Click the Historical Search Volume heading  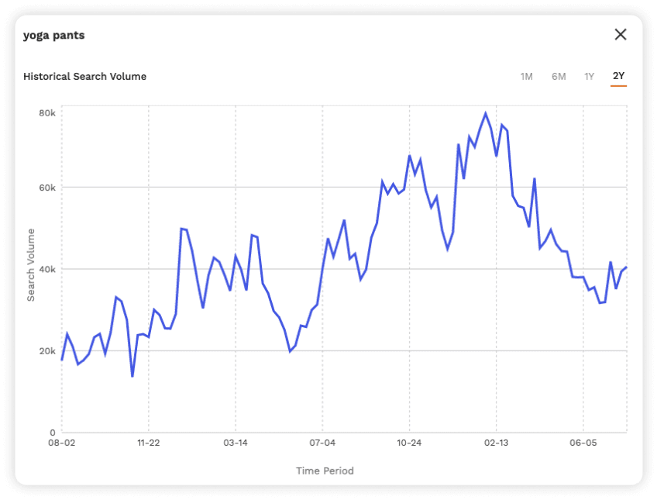point(84,76)
